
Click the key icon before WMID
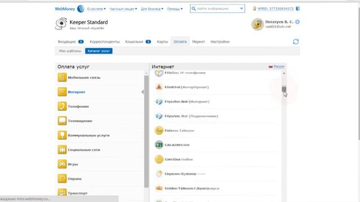[x=254, y=9]
